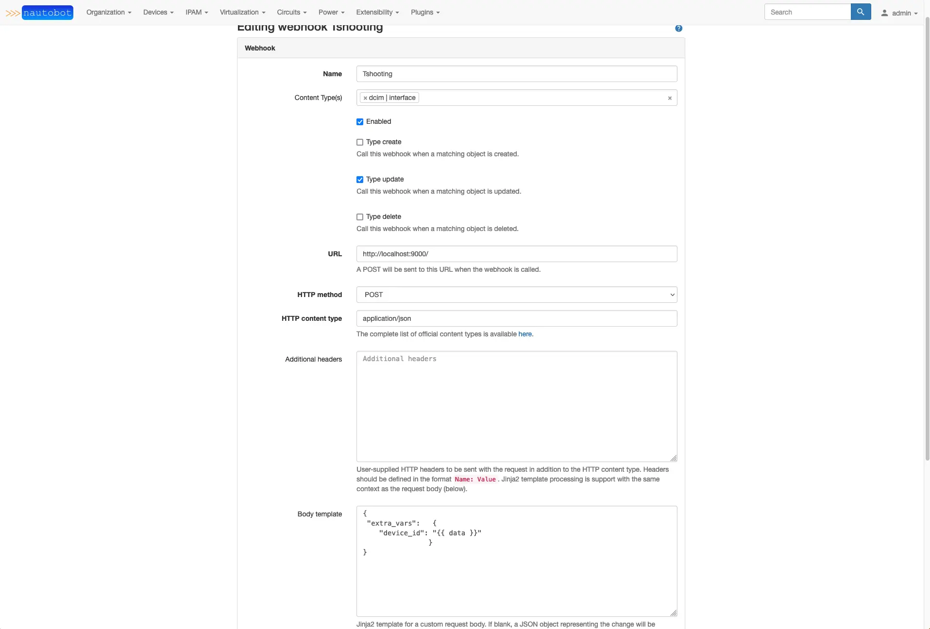This screenshot has height=629, width=930.
Task: Clear all content types with x
Action: click(670, 98)
